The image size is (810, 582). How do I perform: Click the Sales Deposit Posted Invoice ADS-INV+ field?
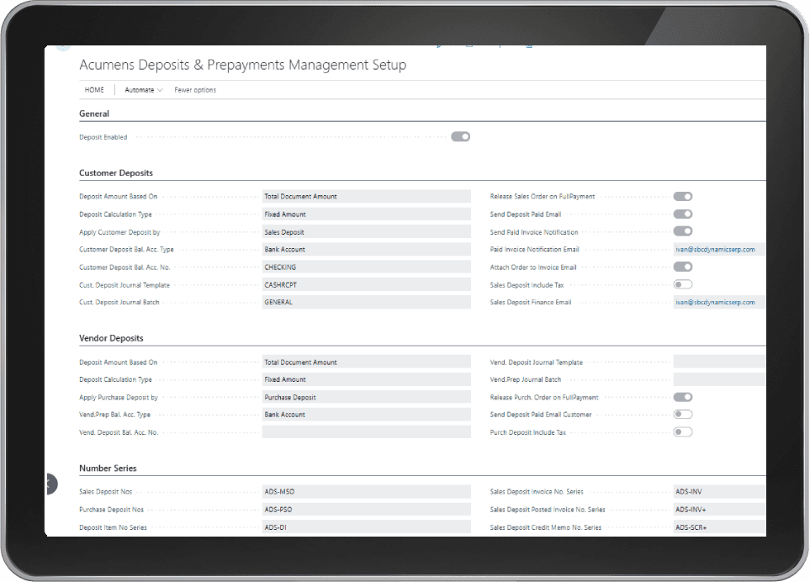pyautogui.click(x=719, y=510)
